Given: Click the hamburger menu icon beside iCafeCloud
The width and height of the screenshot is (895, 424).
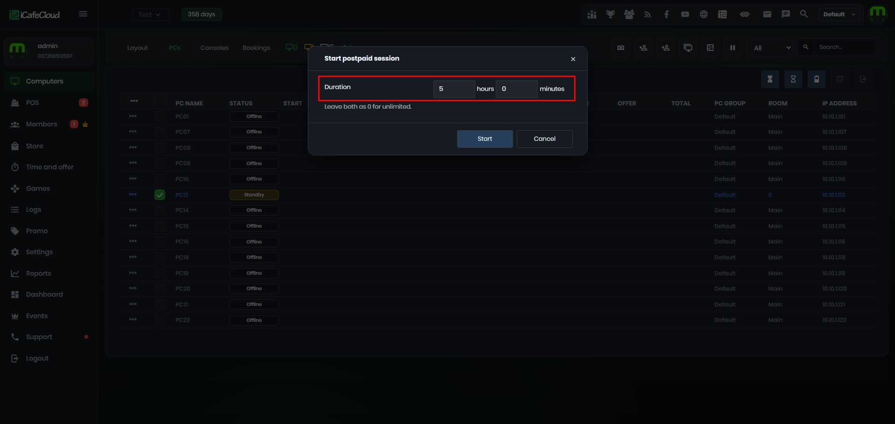Looking at the screenshot, I should coord(83,14).
